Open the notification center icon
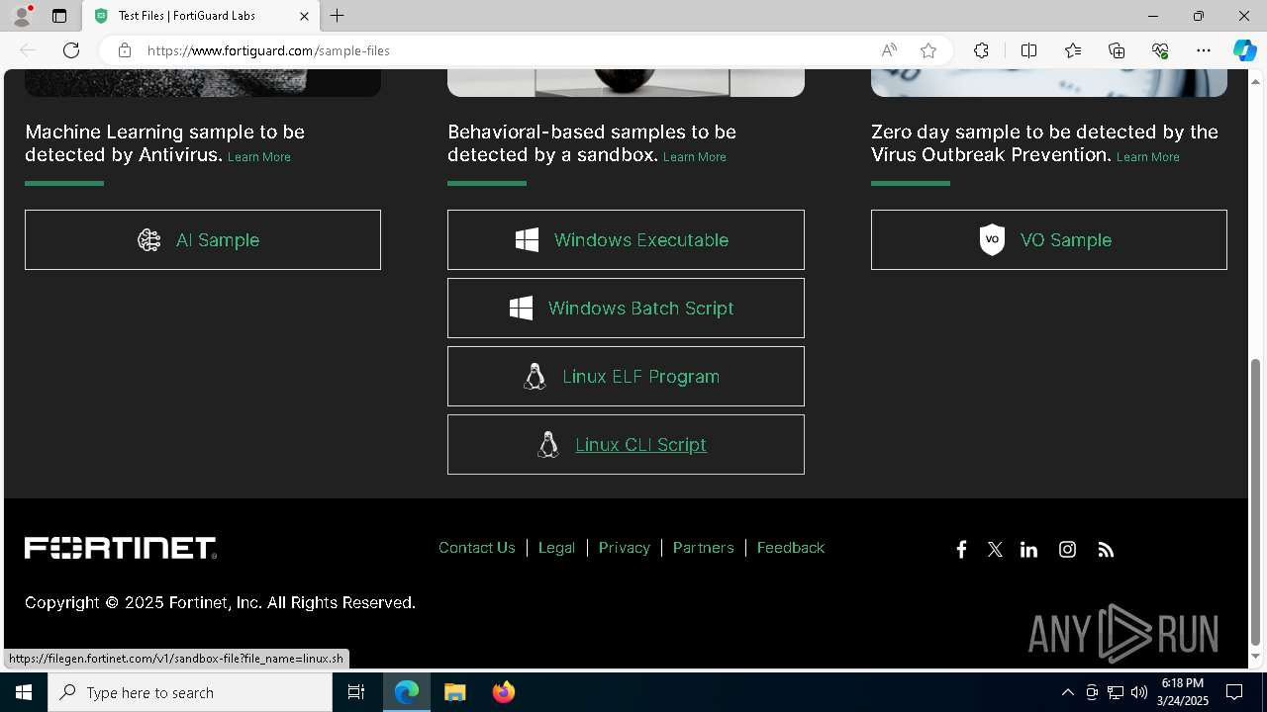This screenshot has height=712, width=1267. [x=1234, y=692]
